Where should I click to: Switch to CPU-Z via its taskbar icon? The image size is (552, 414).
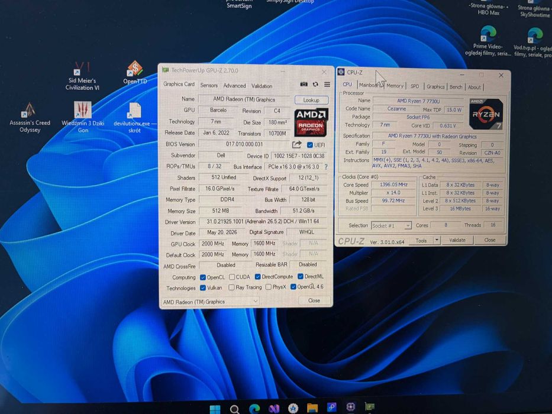351,407
